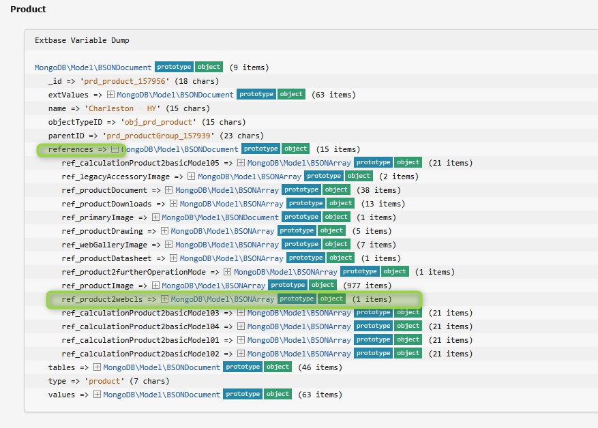Expand ref_productDatasheet using its plus icon
The width and height of the screenshot is (598, 428).
tap(174, 258)
